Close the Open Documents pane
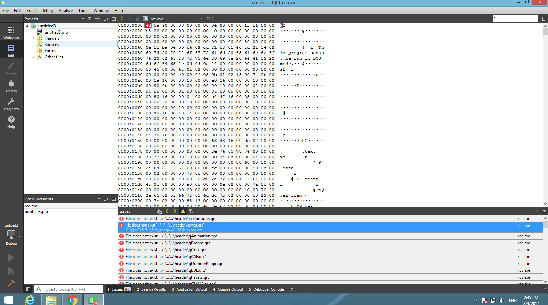 click(x=114, y=199)
